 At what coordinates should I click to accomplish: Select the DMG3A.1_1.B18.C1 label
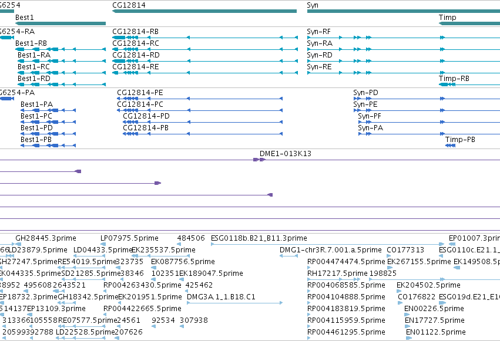tap(221, 297)
